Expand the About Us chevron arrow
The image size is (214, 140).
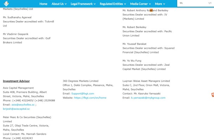click(66, 4)
